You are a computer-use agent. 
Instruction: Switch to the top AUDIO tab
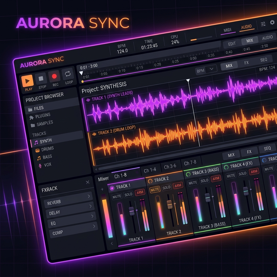point(246,27)
